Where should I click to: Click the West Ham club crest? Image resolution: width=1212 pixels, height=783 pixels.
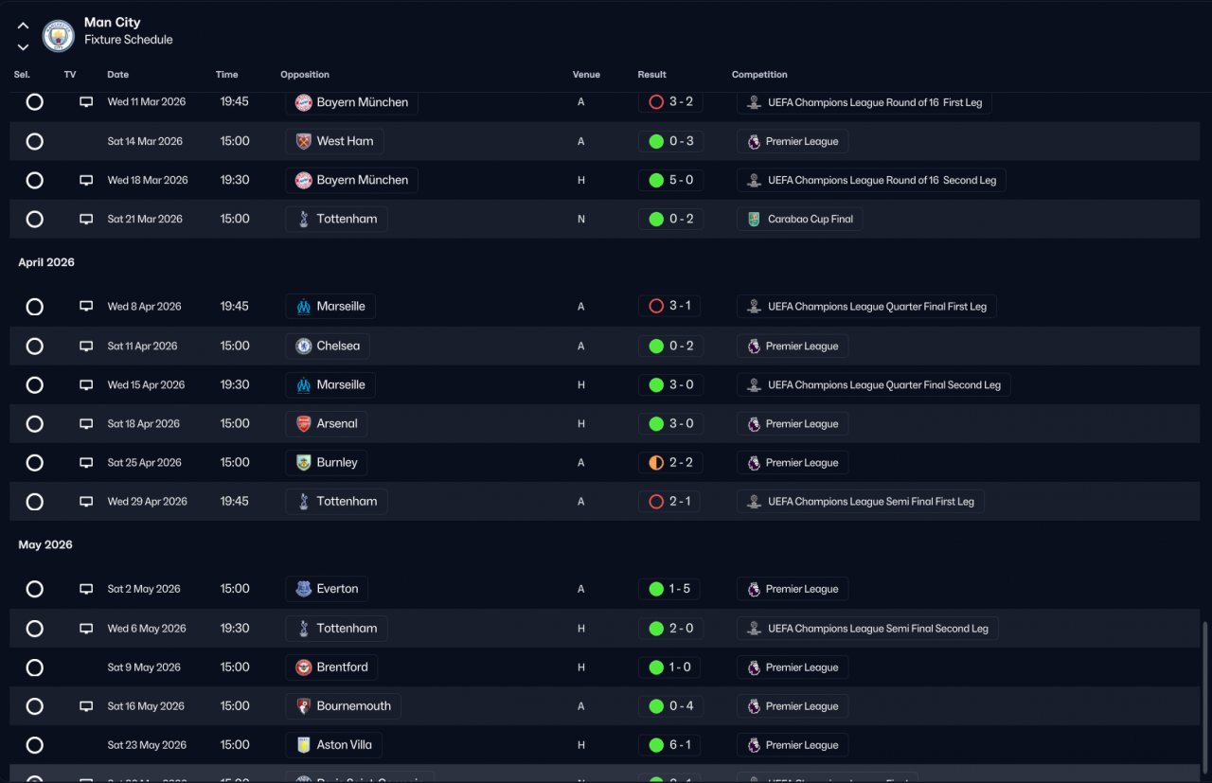tap(303, 141)
